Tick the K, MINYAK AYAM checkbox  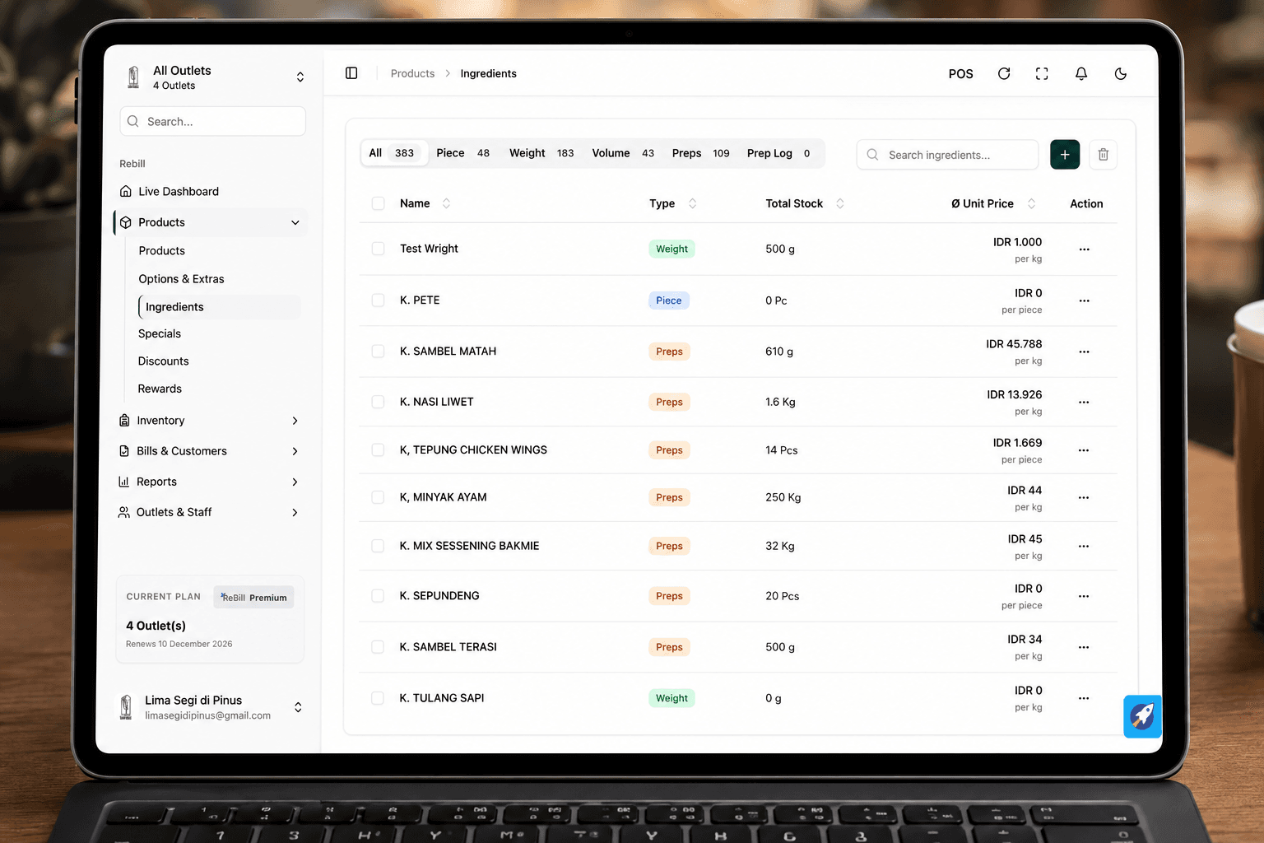(x=378, y=497)
